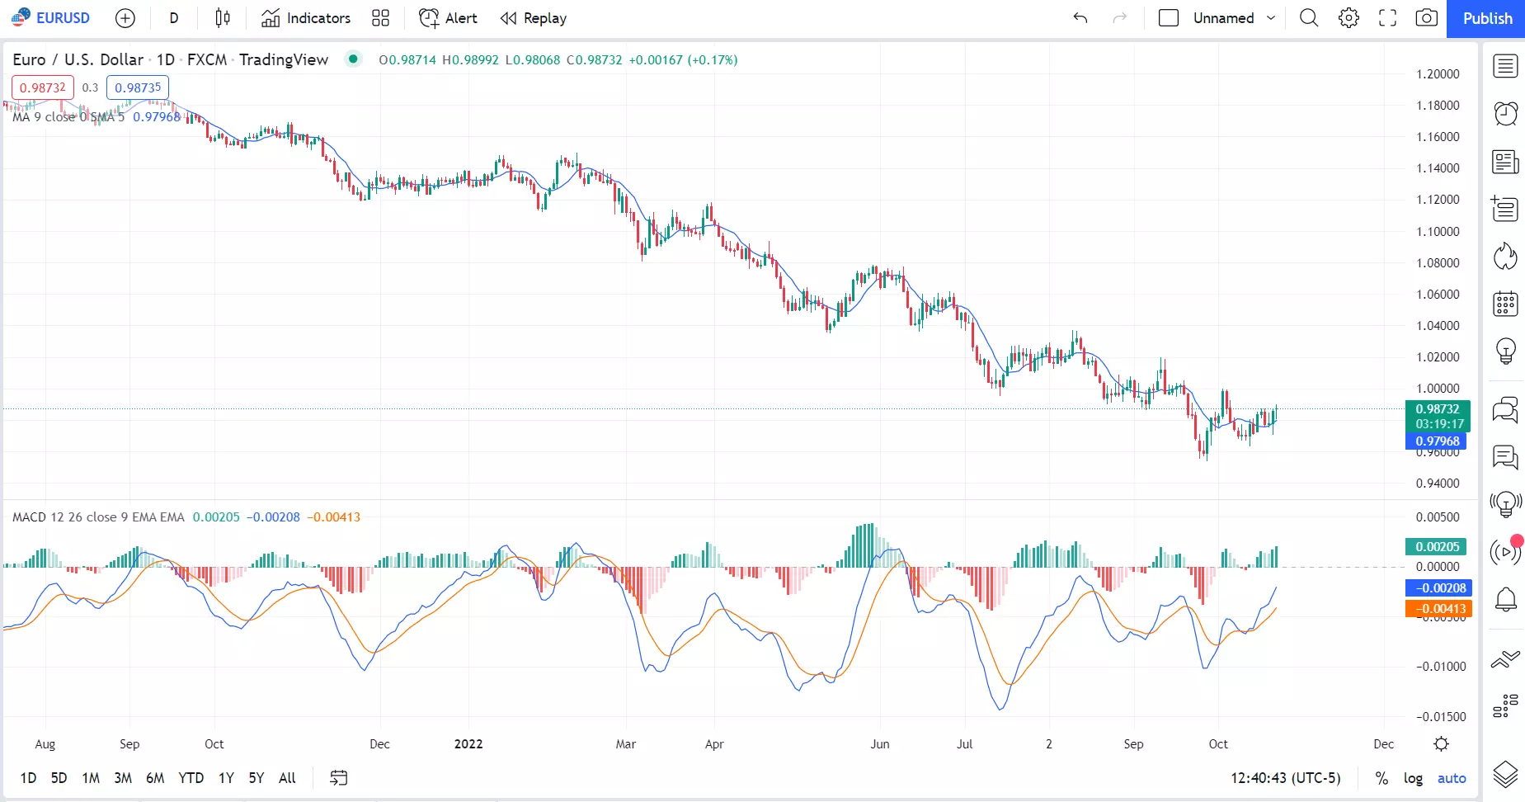Screen dimensions: 1525x802
Task: Toggle log scale mode
Action: 1413,778
